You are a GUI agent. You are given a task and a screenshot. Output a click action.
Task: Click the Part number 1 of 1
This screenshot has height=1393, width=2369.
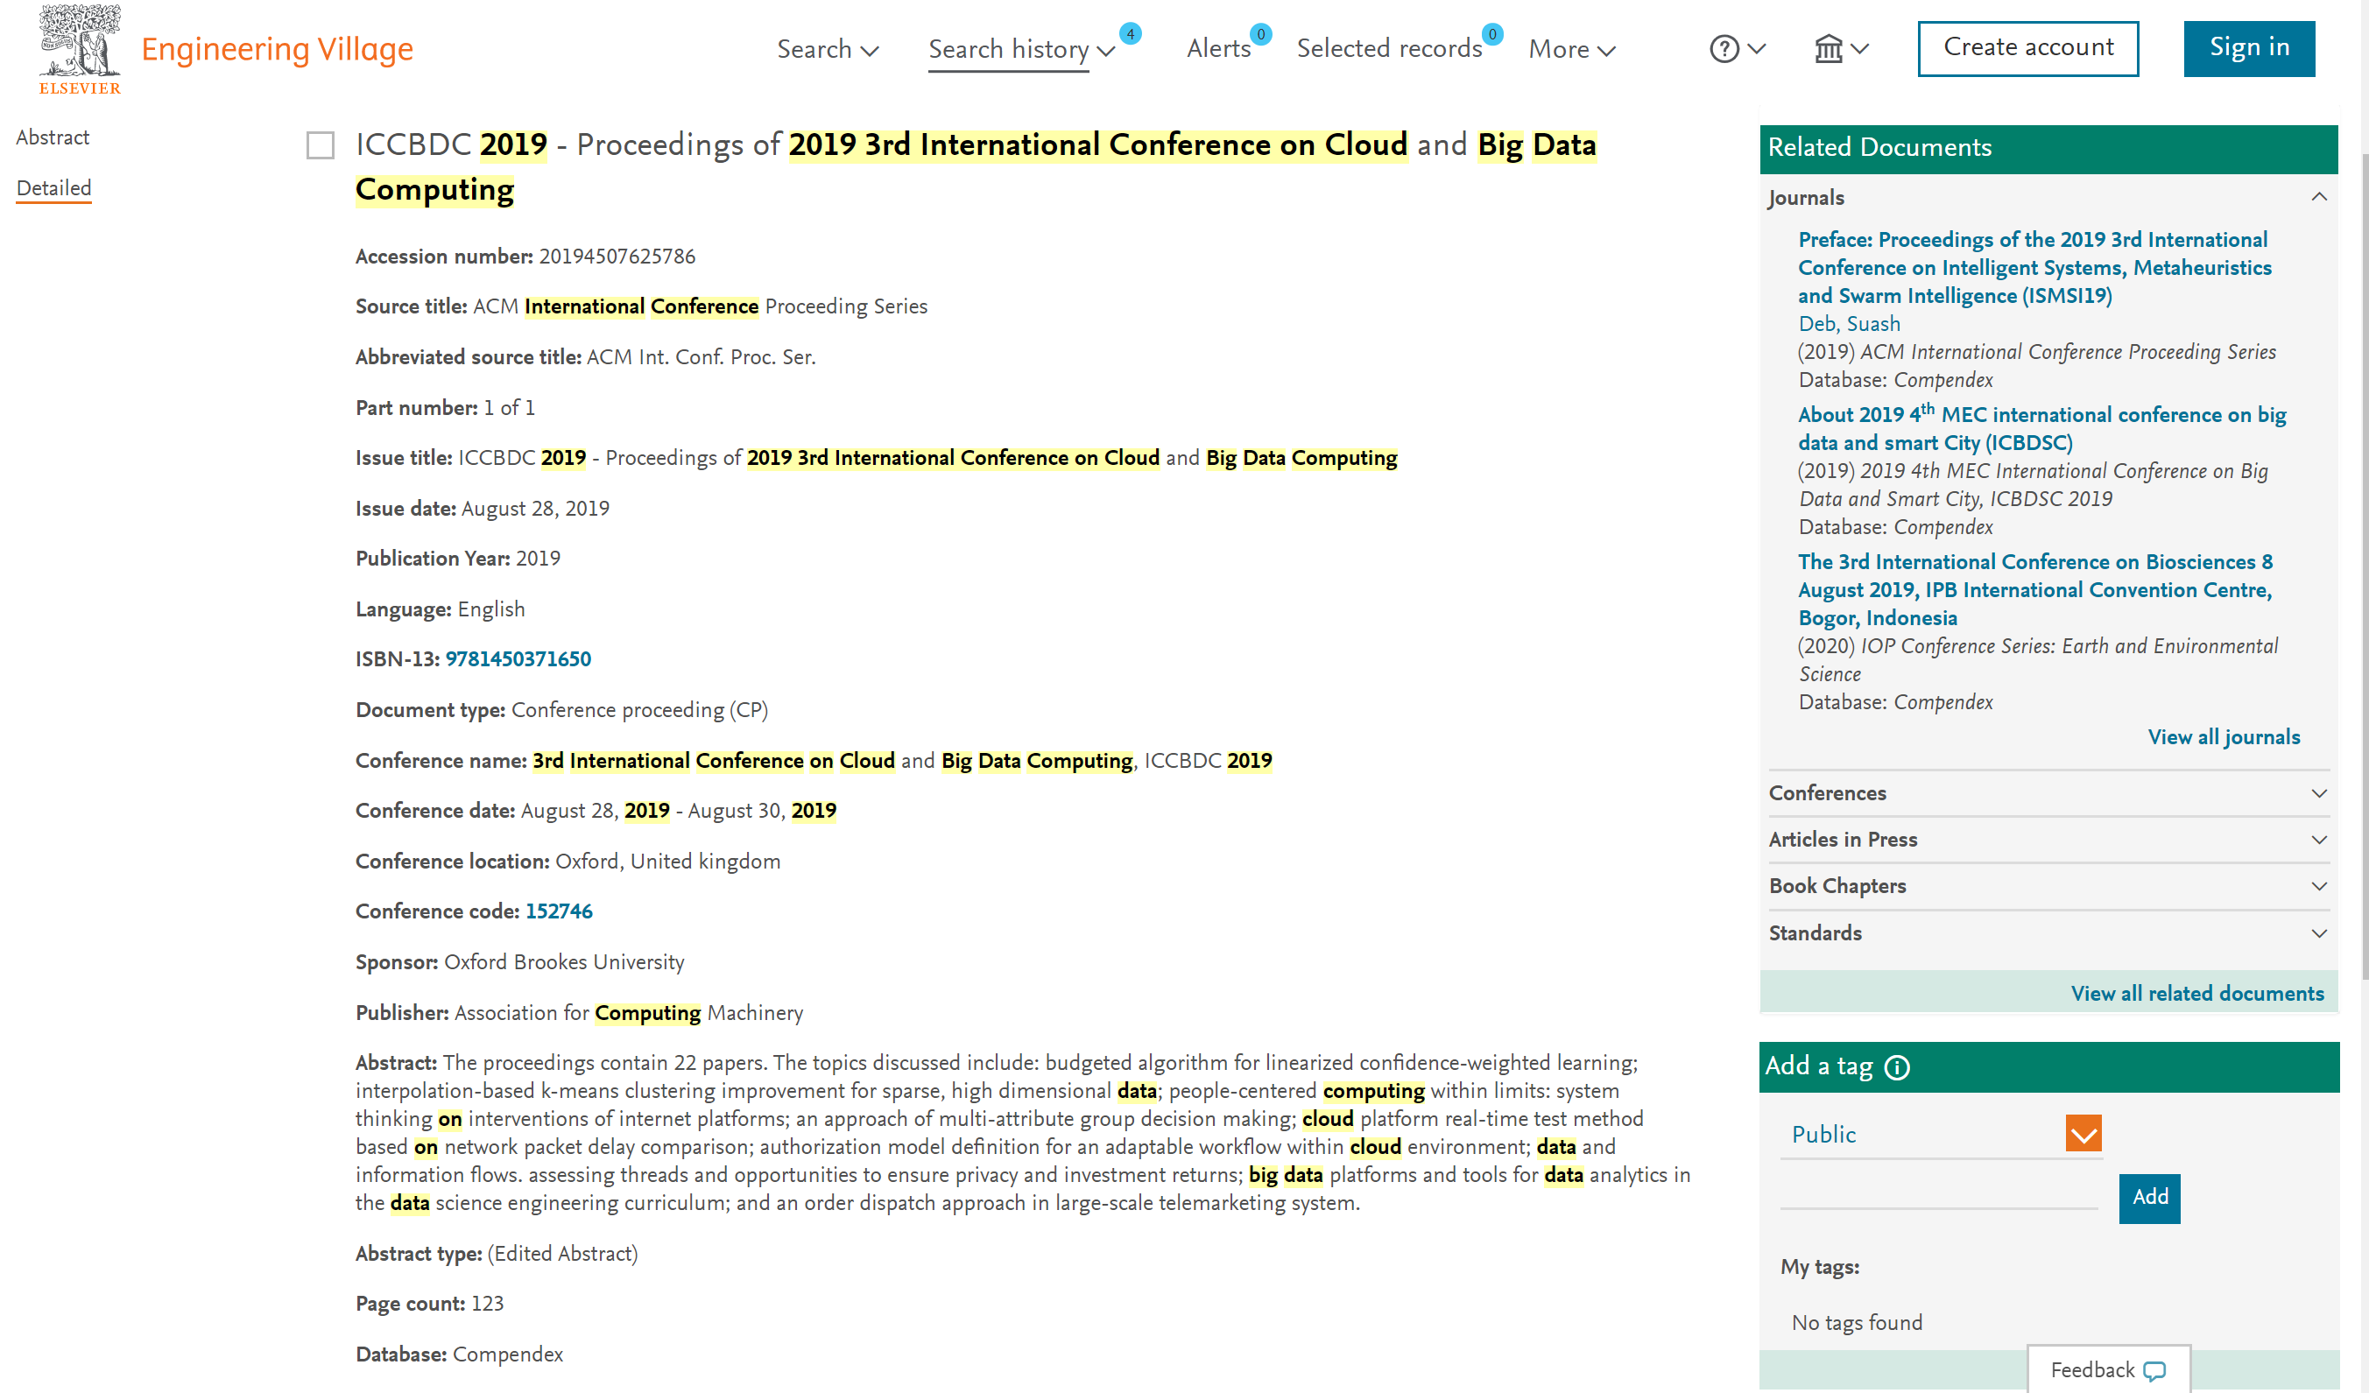(x=509, y=408)
